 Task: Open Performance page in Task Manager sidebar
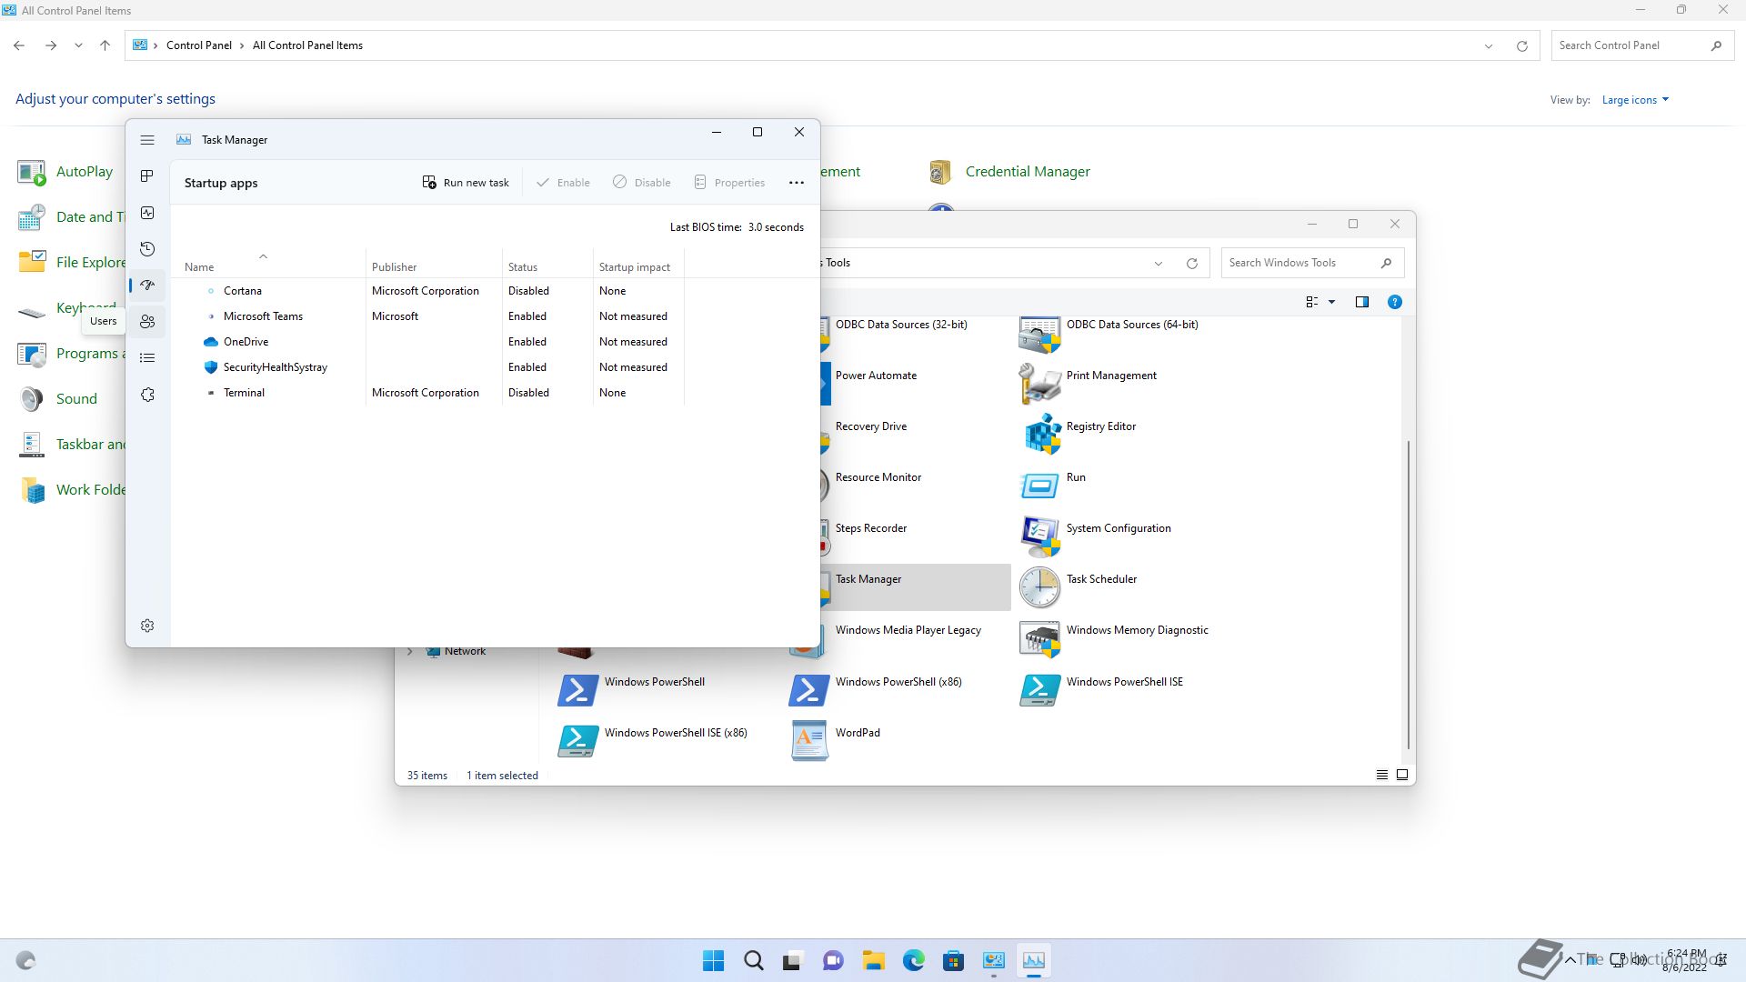[x=147, y=213]
